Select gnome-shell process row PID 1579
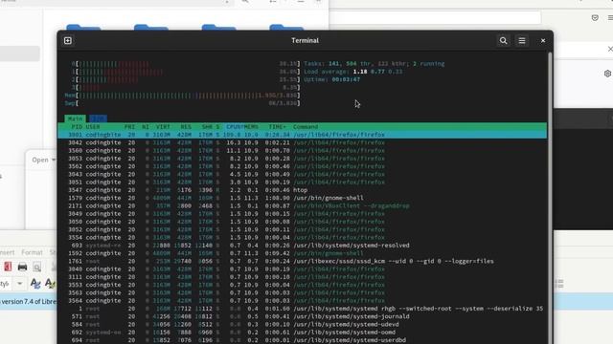Screen dimensions: 613x344 303,198
